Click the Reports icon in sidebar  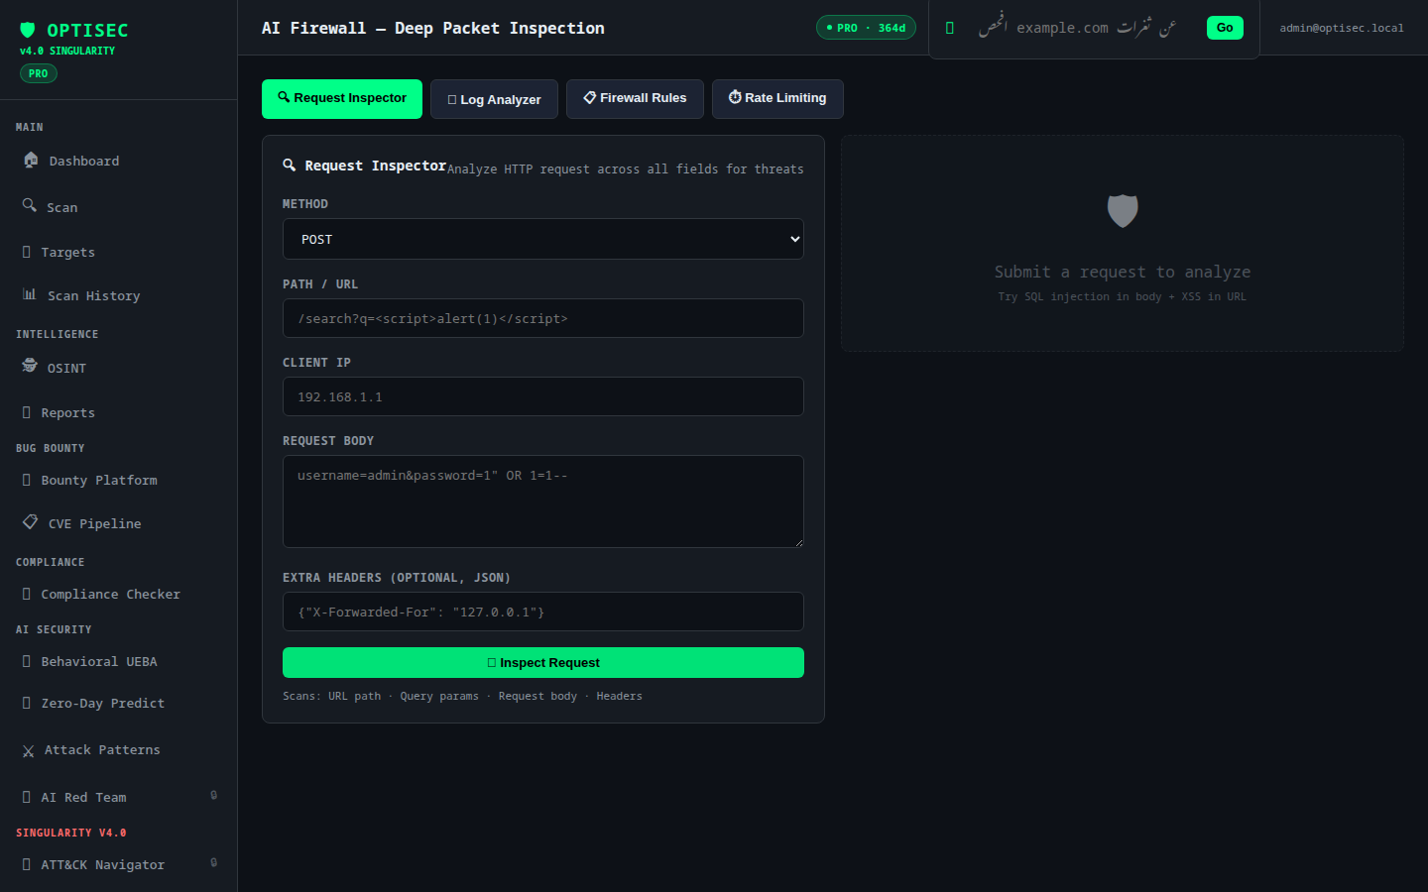click(x=27, y=412)
